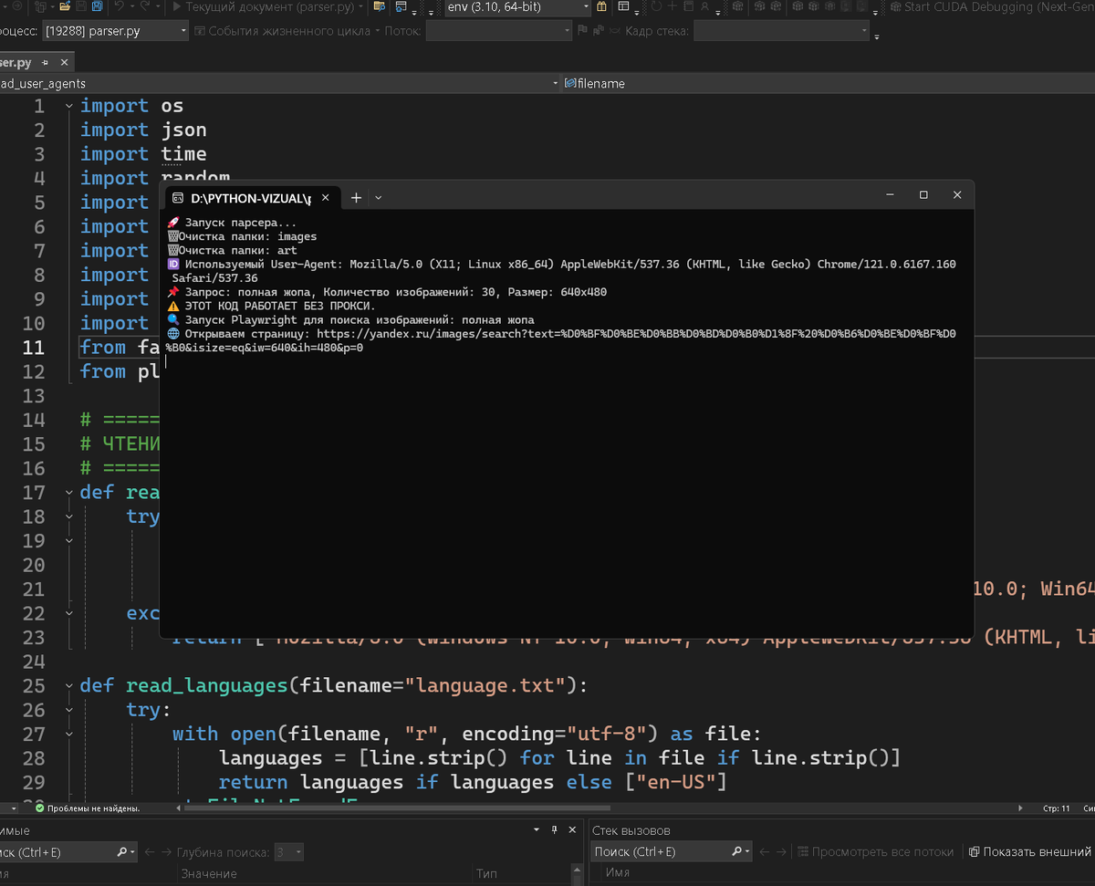Toggle auto-hide pin on the locals panel
Screen dimensions: 1095x886
pyautogui.click(x=552, y=830)
